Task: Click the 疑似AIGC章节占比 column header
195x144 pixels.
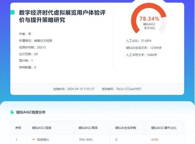Action: 164,128
